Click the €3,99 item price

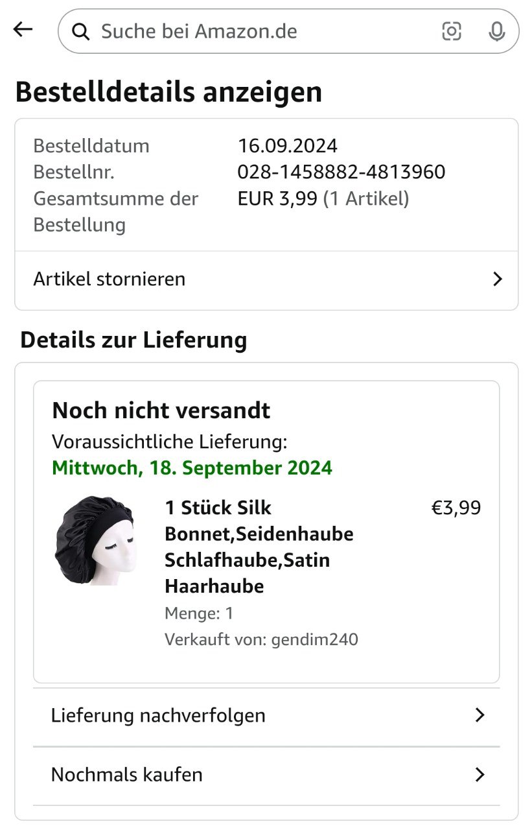pos(456,508)
